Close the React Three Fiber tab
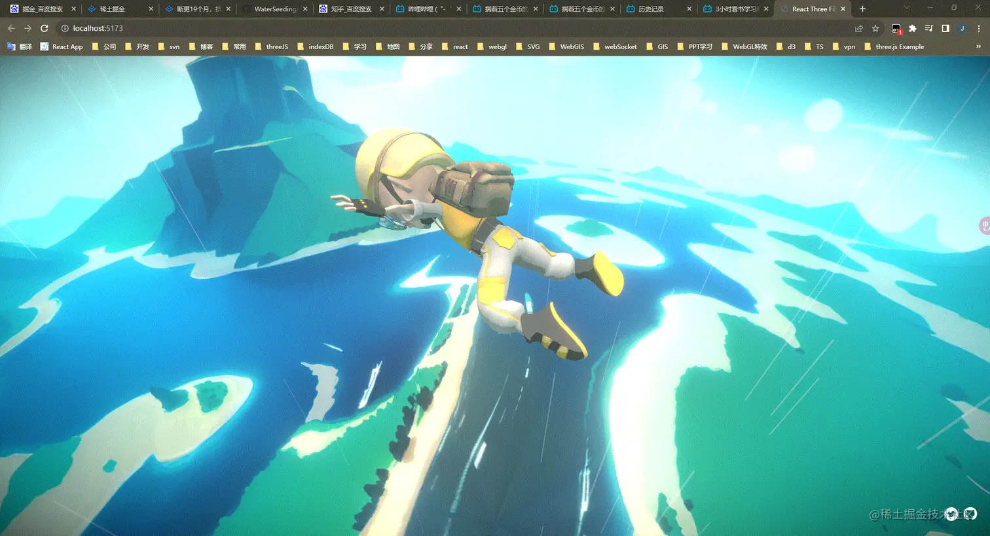This screenshot has height=536, width=990. point(843,9)
